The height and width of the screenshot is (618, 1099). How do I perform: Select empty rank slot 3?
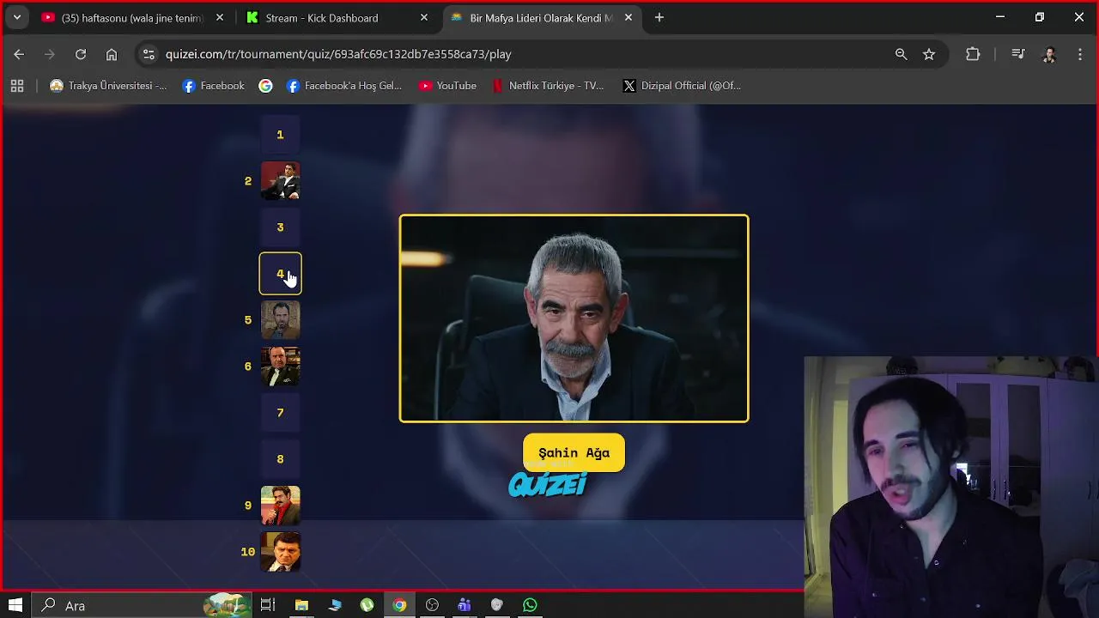280,227
